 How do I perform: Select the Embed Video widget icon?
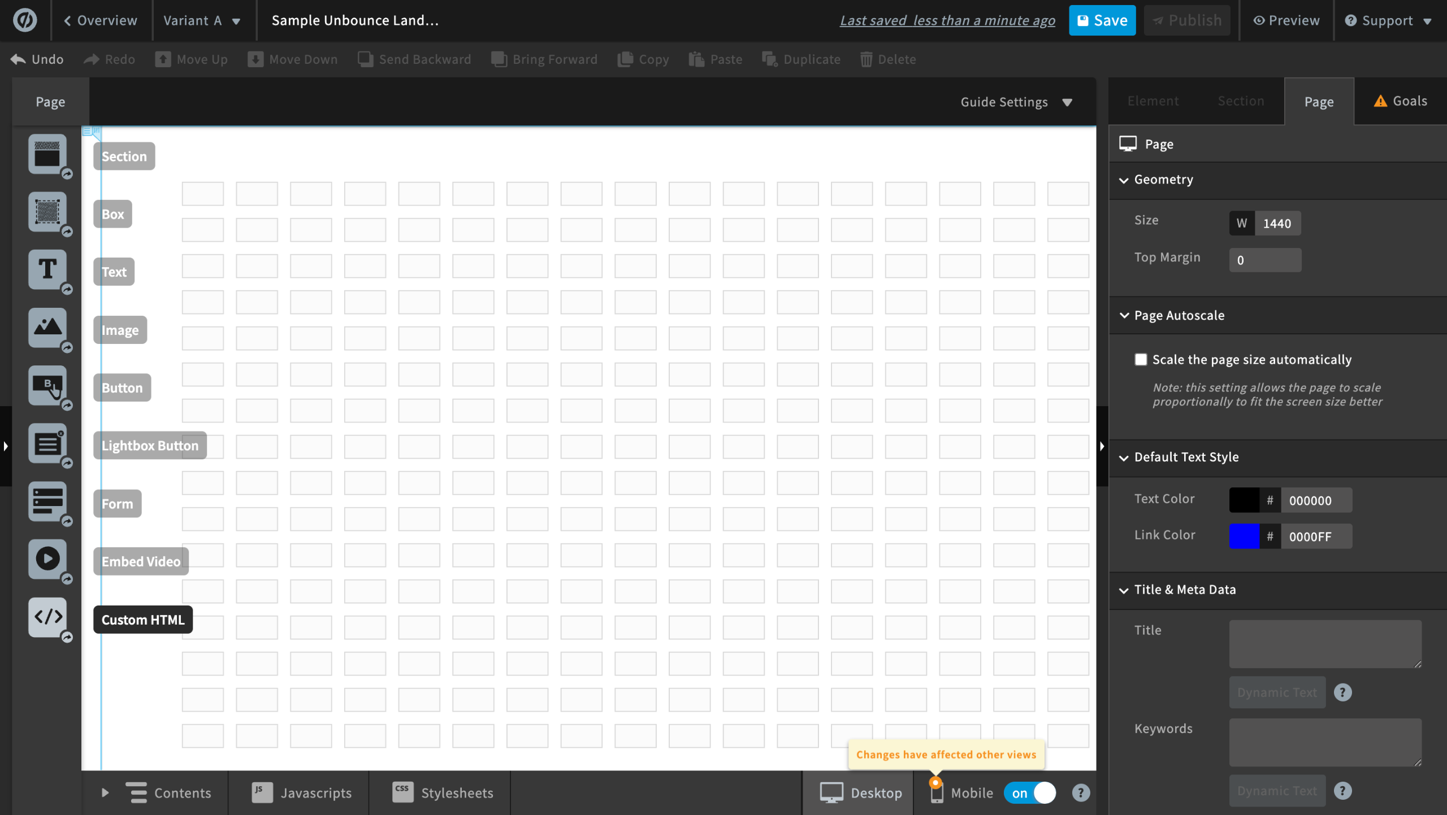click(x=47, y=559)
